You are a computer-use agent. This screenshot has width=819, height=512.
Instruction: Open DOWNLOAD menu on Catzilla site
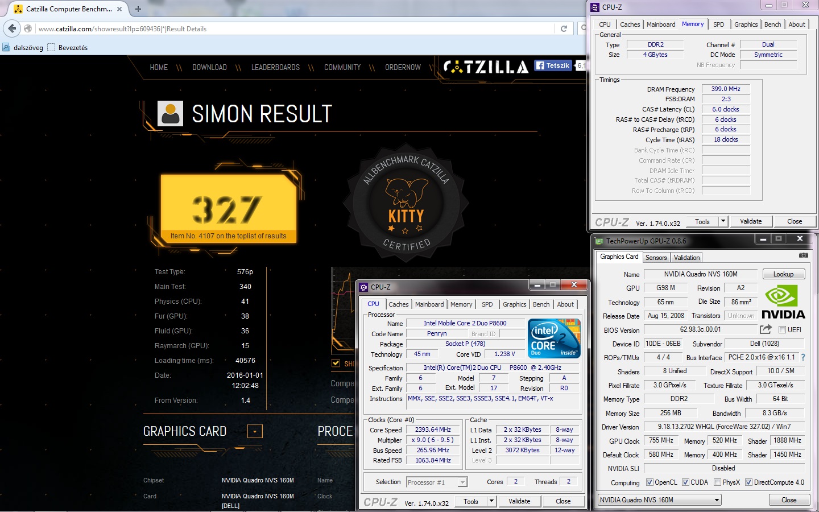(x=209, y=67)
